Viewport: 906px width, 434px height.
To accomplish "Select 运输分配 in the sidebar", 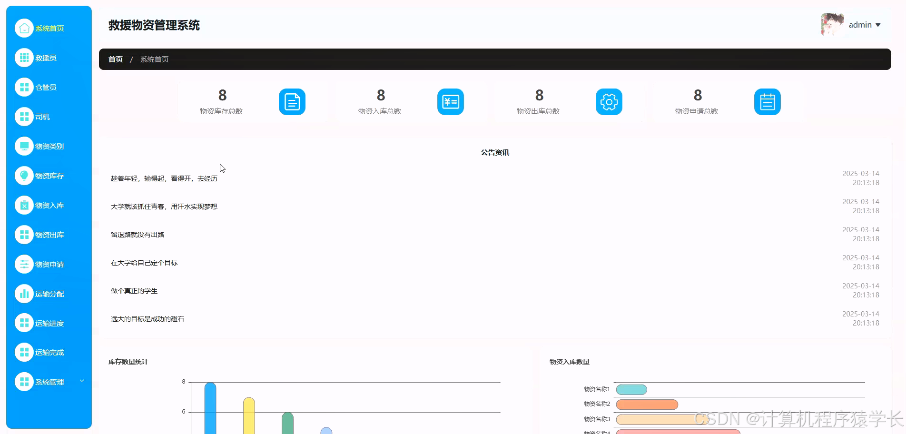I will [49, 294].
